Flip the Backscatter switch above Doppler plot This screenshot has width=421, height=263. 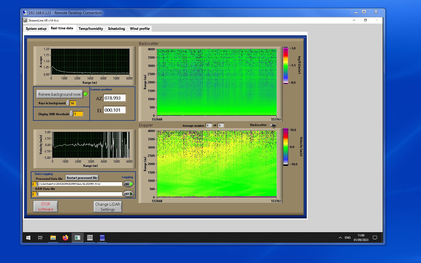(x=273, y=125)
